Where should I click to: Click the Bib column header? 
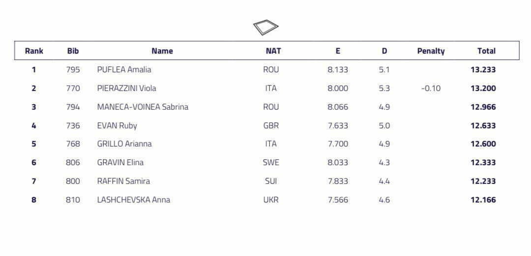pyautogui.click(x=73, y=51)
